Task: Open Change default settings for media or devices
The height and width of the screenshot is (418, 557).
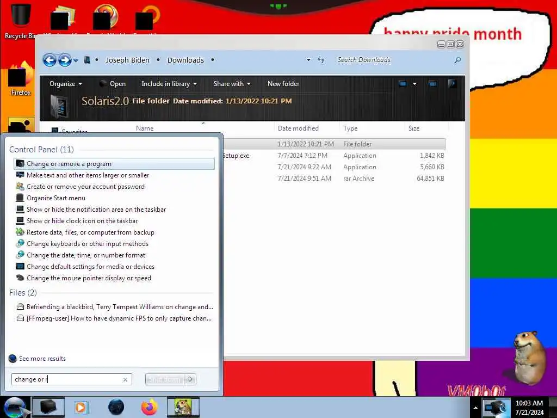Action: point(114,267)
